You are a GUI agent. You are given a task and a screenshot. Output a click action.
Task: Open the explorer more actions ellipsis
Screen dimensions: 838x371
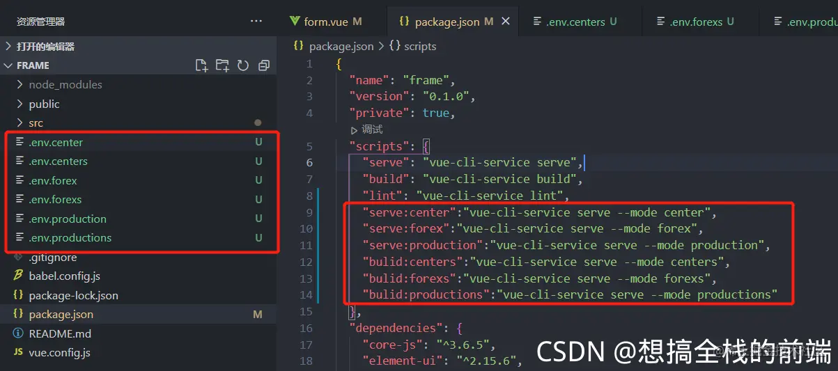tap(256, 22)
